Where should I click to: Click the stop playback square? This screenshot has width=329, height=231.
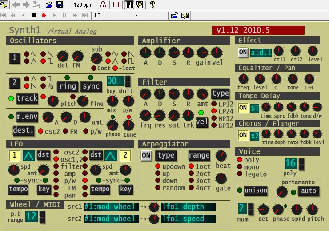[x=34, y=15]
